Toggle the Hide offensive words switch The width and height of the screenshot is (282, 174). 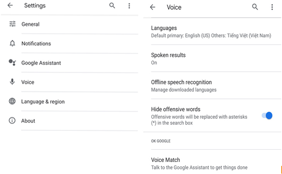(x=267, y=116)
